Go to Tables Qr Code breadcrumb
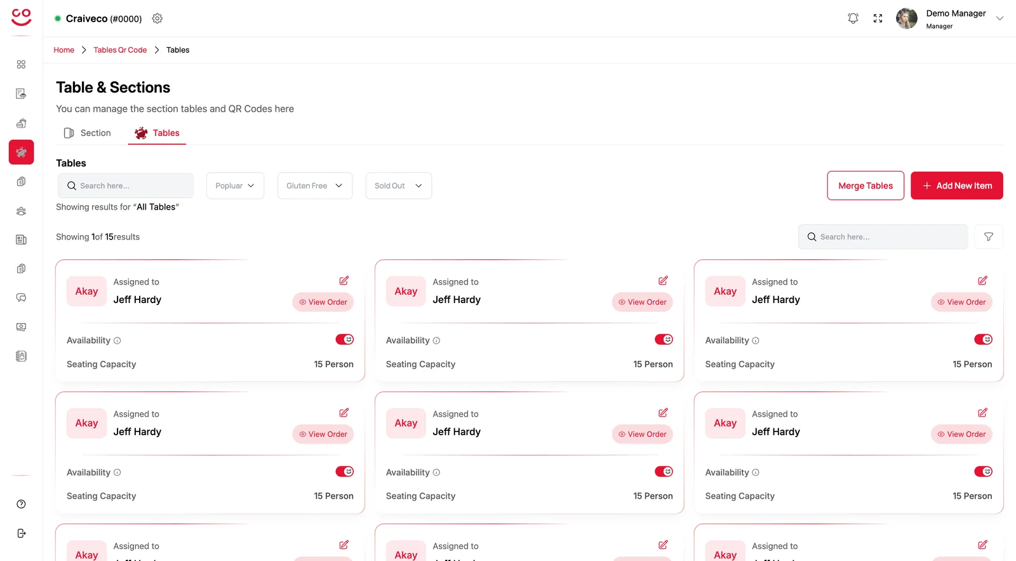The height and width of the screenshot is (561, 1016). tap(120, 50)
